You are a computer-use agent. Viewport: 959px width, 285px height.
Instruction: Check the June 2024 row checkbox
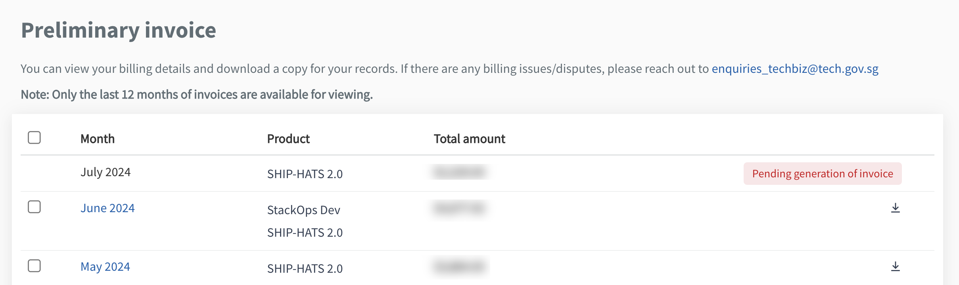[x=35, y=207]
